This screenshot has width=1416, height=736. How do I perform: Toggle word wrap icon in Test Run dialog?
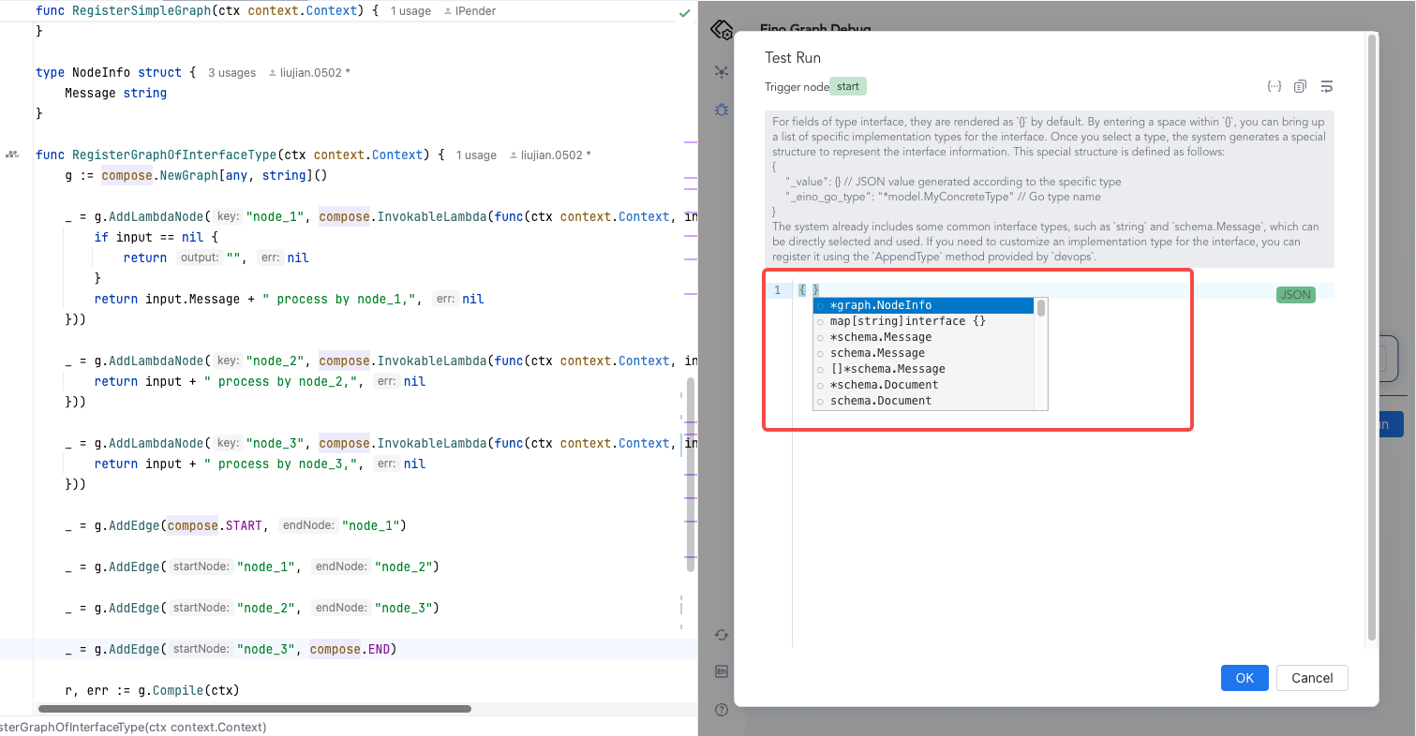pyautogui.click(x=1327, y=86)
